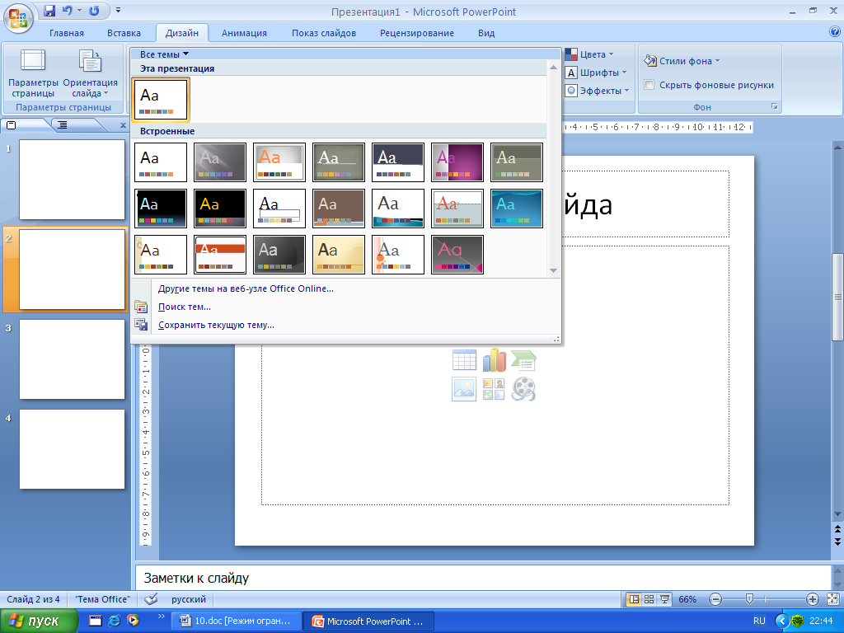This screenshot has height=633, width=844.
Task: Switch to slide sorter view in the status bar
Action: pyautogui.click(x=649, y=599)
